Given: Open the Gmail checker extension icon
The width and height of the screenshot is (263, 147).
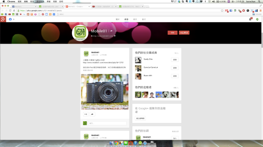Looking at the screenshot, I should 227,11.
